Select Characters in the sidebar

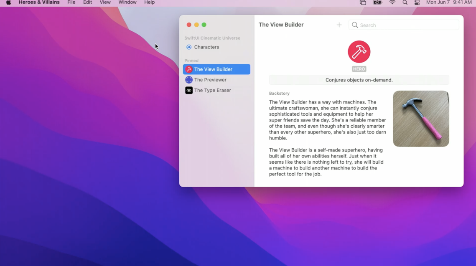pyautogui.click(x=216, y=47)
